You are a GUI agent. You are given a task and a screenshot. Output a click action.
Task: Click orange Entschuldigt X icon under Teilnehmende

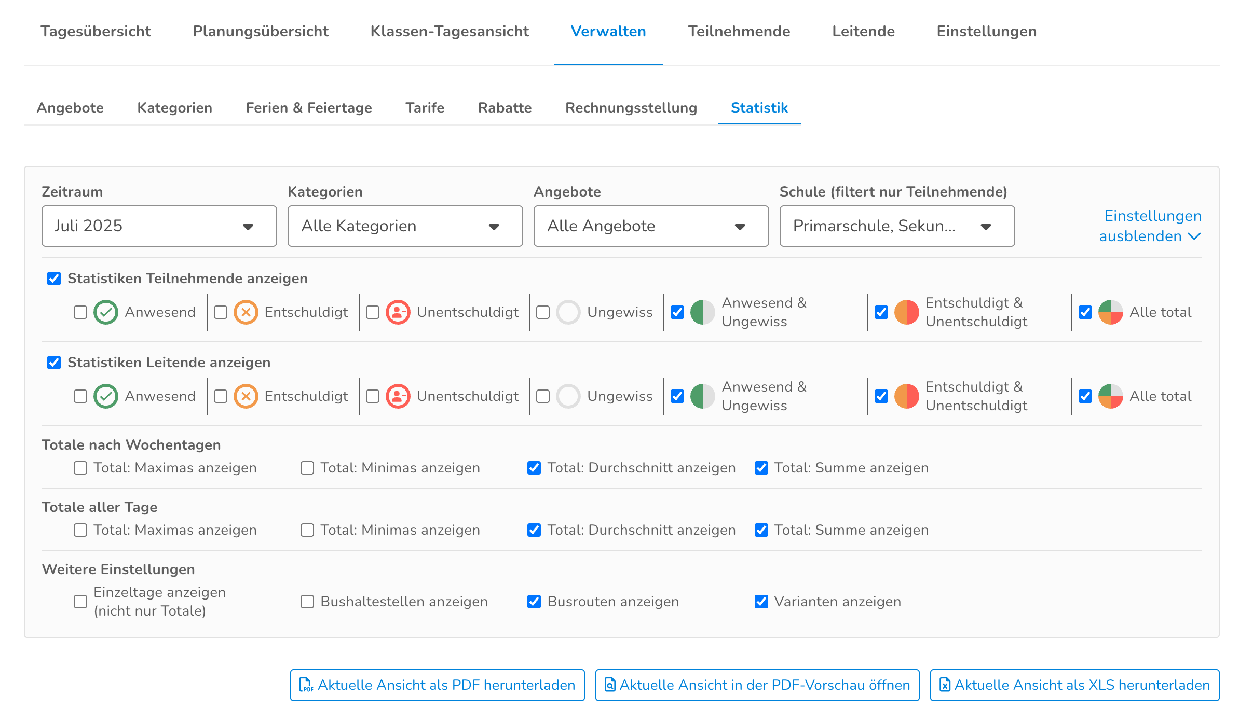click(x=246, y=312)
